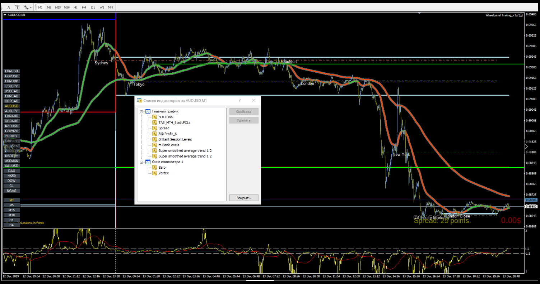540x284 pixels.
Task: Select the Spread indicator in the list
Action: tap(164, 128)
